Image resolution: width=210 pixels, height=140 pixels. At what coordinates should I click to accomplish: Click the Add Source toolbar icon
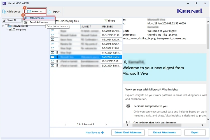pos(4,12)
